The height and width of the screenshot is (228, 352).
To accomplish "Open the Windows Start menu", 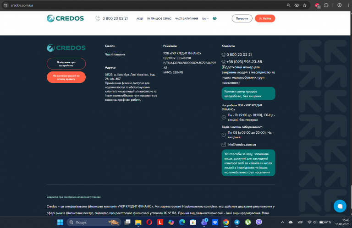I will [60, 222].
